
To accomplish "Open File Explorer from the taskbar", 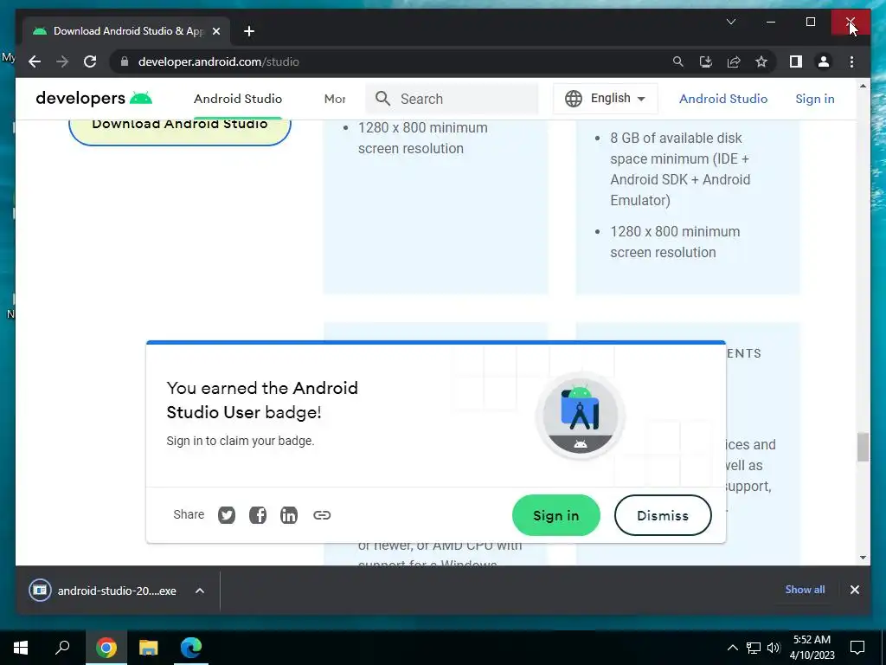I will pyautogui.click(x=149, y=648).
